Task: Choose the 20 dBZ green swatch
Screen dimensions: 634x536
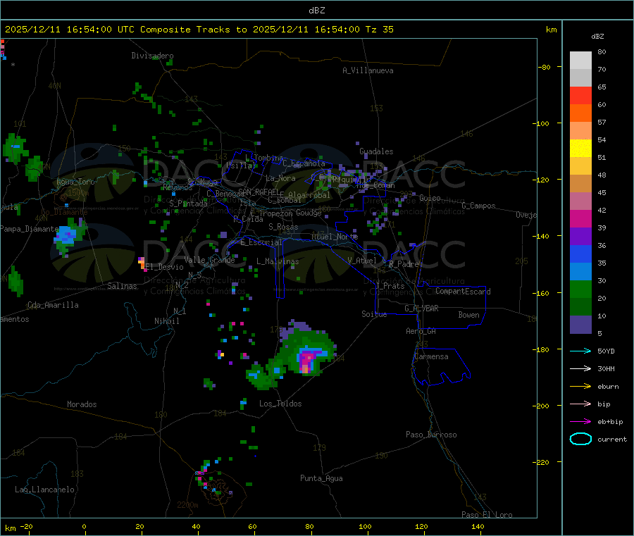Action: pyautogui.click(x=580, y=307)
